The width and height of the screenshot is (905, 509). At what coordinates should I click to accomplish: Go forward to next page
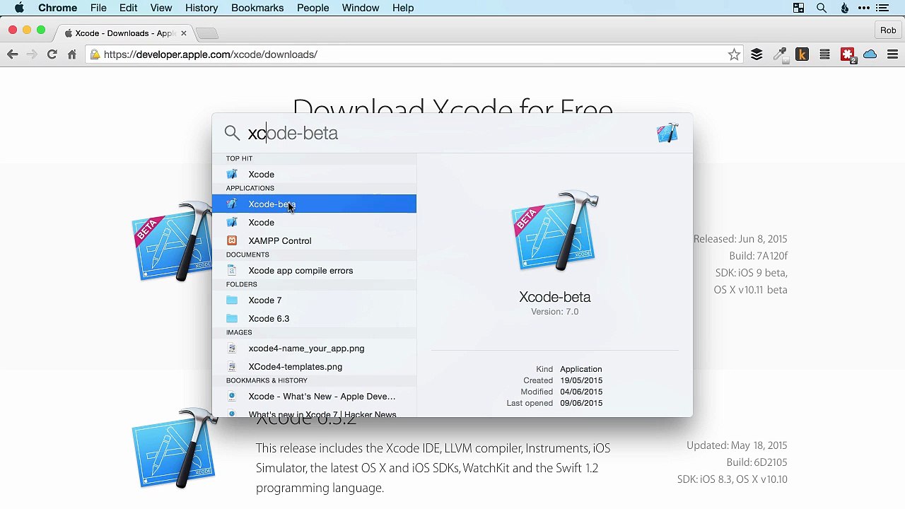coord(32,54)
